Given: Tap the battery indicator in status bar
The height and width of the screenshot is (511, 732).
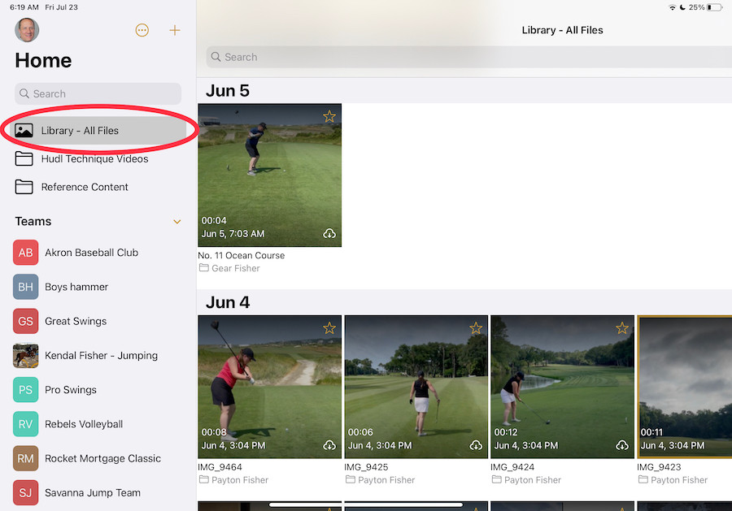Looking at the screenshot, I should [x=714, y=7].
